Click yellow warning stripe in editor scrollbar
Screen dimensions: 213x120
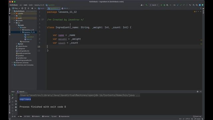pyautogui.click(x=201, y=40)
